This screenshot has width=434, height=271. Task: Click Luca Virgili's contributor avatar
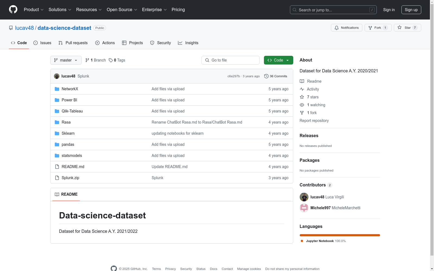point(304,197)
